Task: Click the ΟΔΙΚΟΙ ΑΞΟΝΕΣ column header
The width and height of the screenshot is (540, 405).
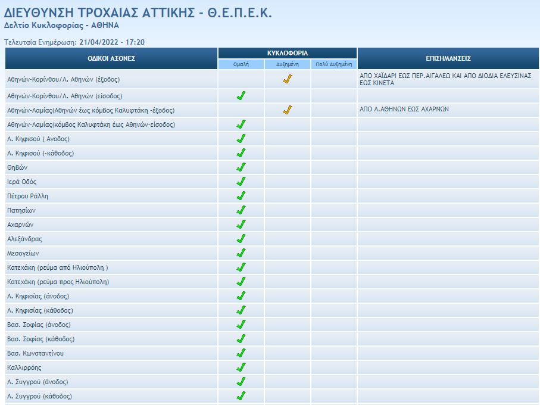Action: point(111,58)
